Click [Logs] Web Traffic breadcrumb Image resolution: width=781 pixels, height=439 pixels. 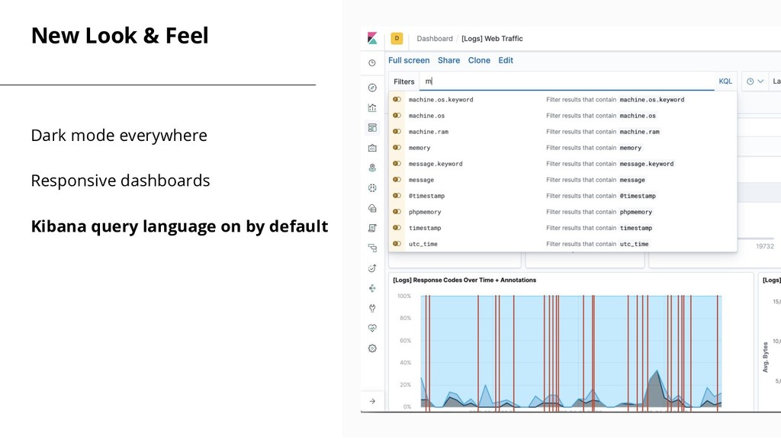tap(492, 38)
